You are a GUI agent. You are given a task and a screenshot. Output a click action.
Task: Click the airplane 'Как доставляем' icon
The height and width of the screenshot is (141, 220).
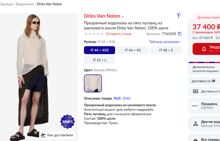(43, 135)
